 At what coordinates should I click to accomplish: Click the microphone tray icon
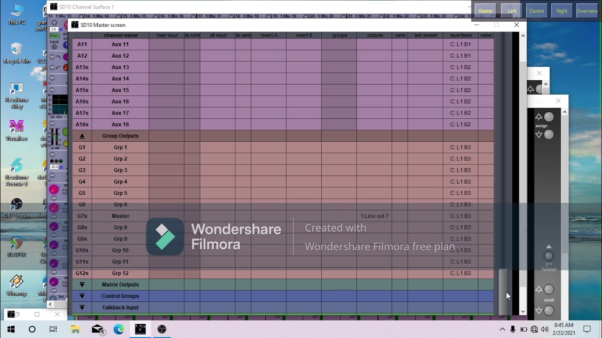pyautogui.click(x=513, y=329)
